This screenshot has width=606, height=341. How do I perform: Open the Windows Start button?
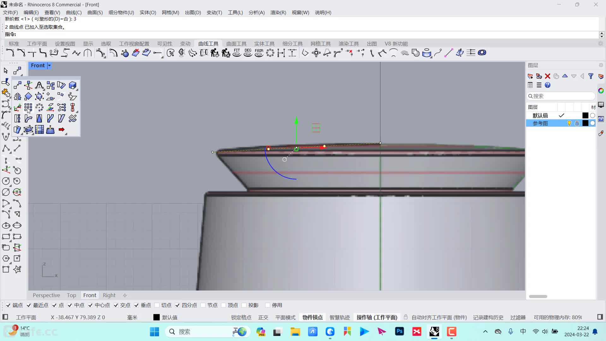pyautogui.click(x=154, y=332)
